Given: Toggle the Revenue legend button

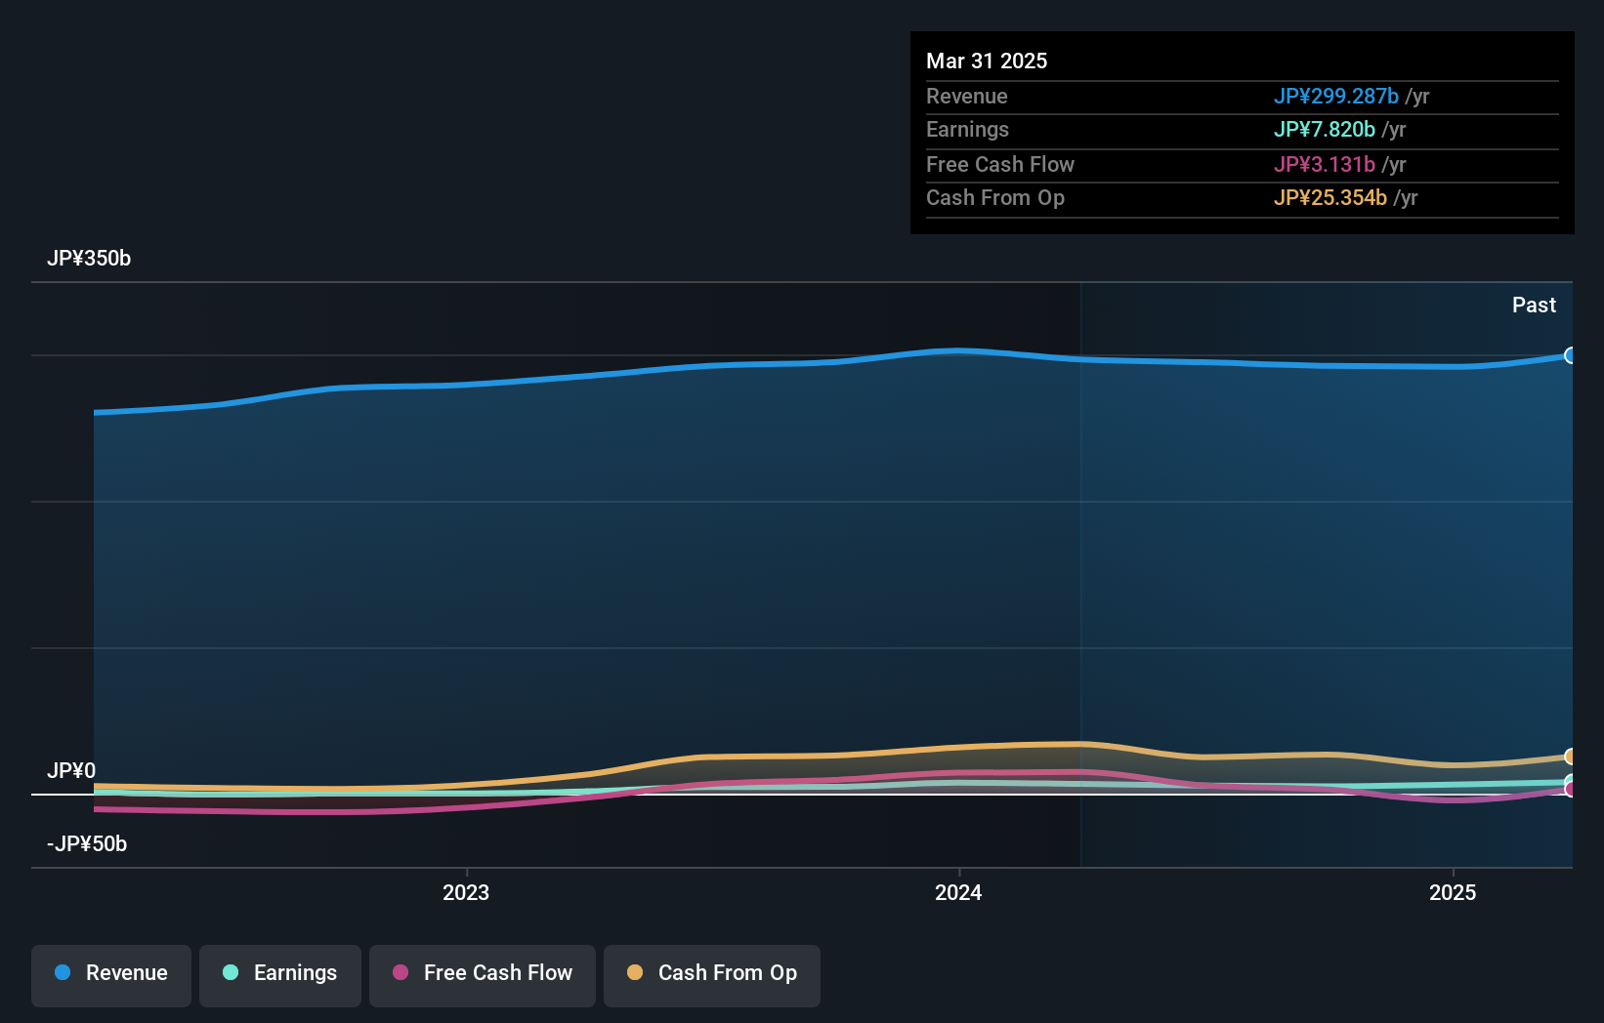Looking at the screenshot, I should coord(111,975).
